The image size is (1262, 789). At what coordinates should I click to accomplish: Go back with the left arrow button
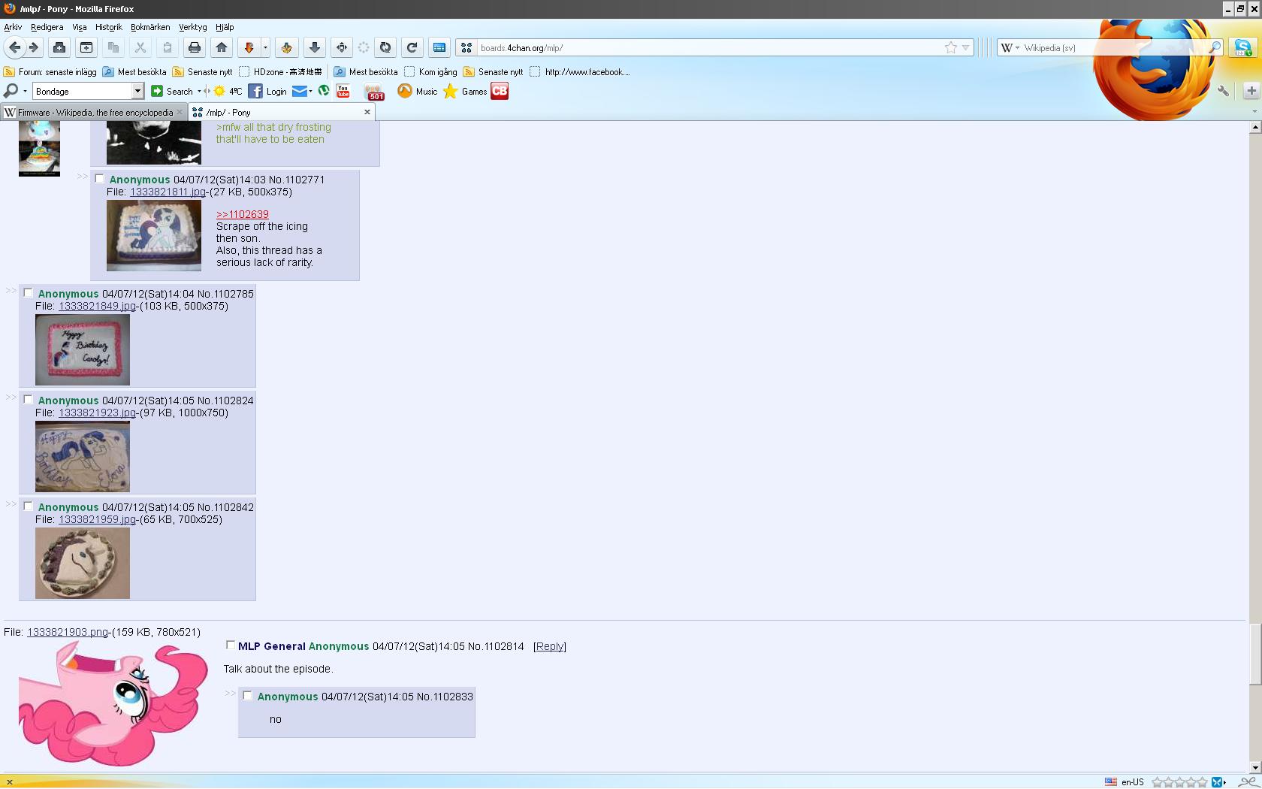click(14, 47)
